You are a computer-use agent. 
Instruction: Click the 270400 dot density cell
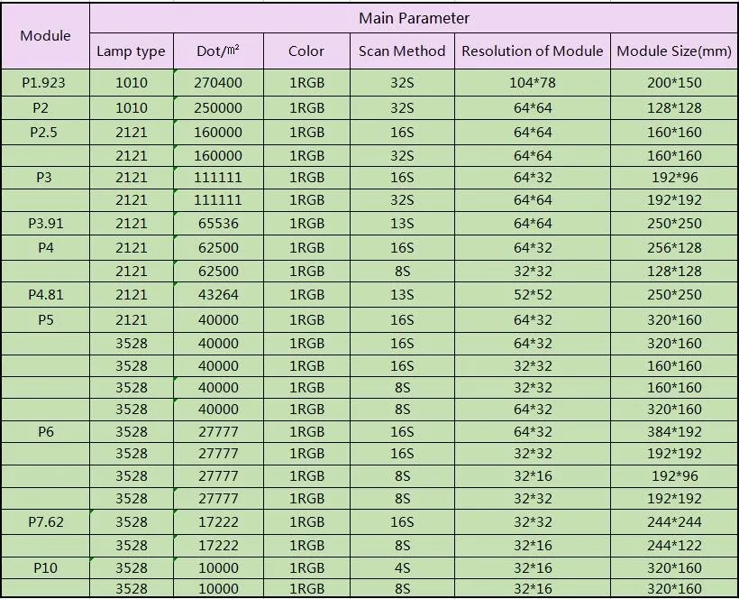point(217,82)
